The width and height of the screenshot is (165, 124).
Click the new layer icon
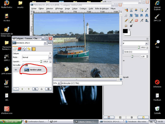click(x=16, y=89)
